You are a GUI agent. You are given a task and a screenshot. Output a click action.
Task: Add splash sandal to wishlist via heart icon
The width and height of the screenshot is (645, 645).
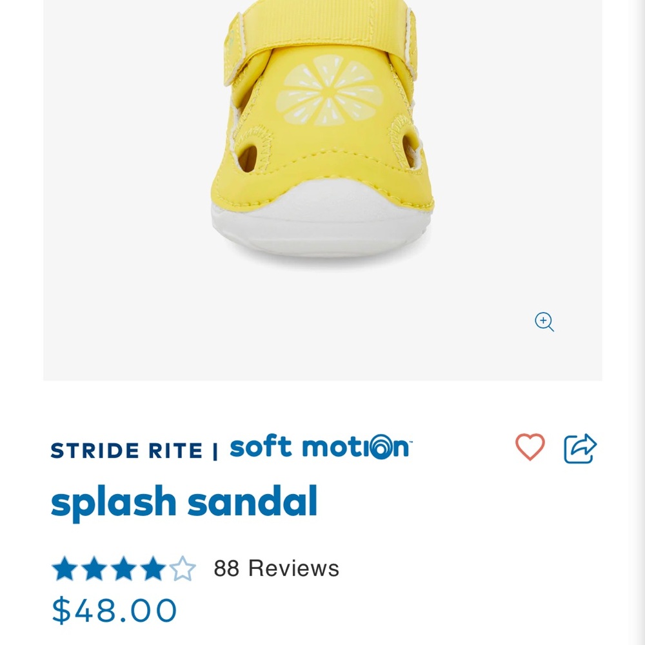click(530, 446)
